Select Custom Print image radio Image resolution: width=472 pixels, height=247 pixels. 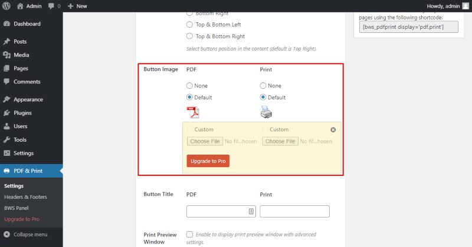265,129
